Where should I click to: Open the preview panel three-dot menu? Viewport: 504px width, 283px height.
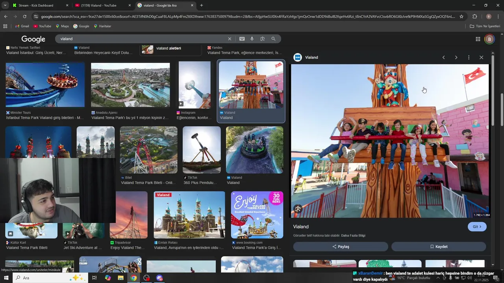pyautogui.click(x=469, y=57)
